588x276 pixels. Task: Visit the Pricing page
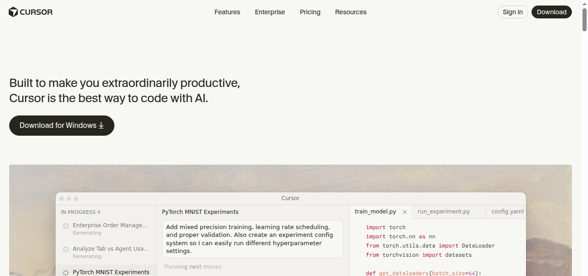[x=310, y=12]
